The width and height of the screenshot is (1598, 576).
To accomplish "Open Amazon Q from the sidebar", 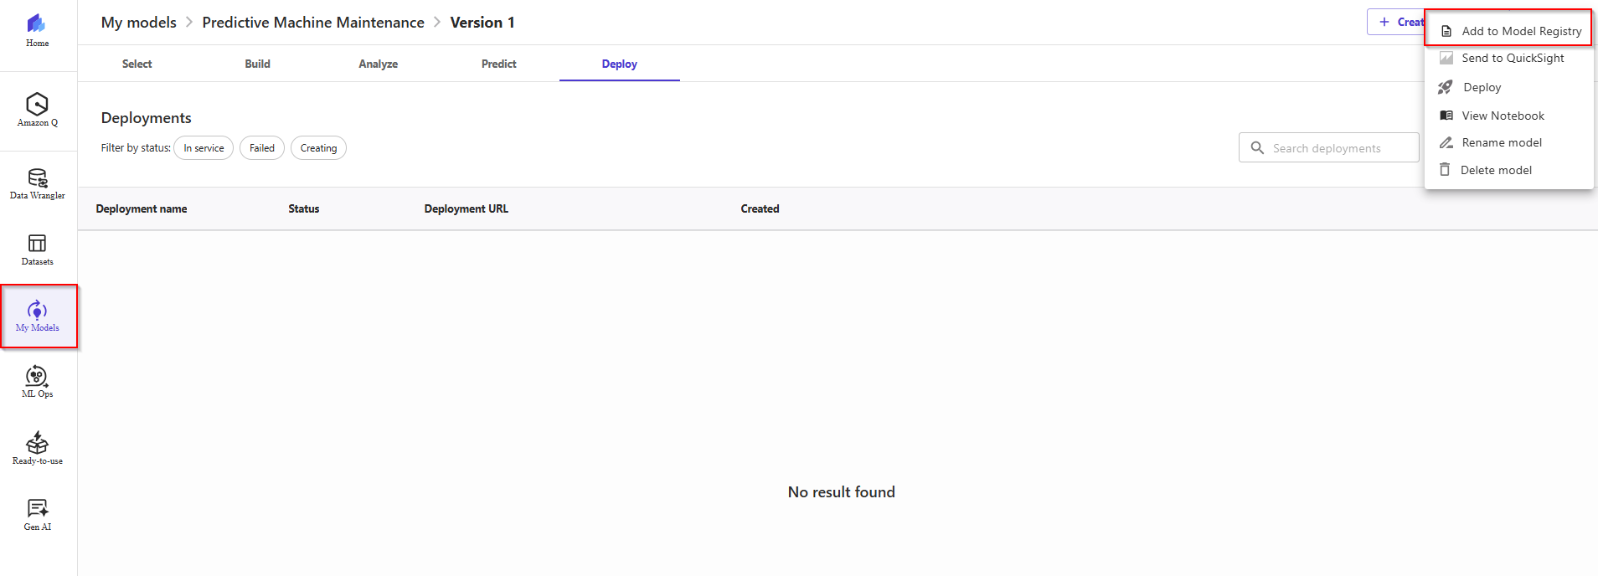I will (37, 110).
